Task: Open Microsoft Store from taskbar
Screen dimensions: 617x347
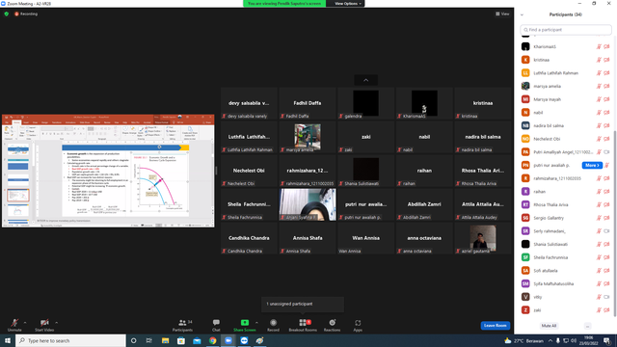Action: click(x=181, y=340)
